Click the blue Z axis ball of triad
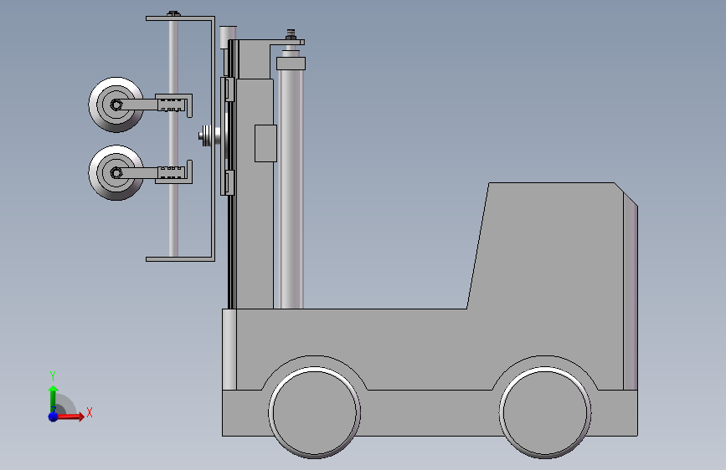The width and height of the screenshot is (726, 470). (54, 416)
